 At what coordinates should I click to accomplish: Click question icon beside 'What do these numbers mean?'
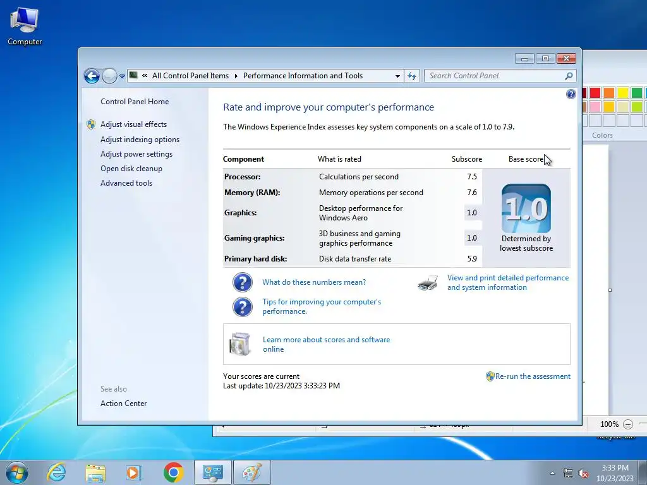tap(242, 282)
